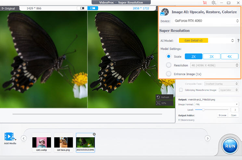
Task: Select the cat1.webp thumbnail
Action: pyautogui.click(x=42, y=143)
